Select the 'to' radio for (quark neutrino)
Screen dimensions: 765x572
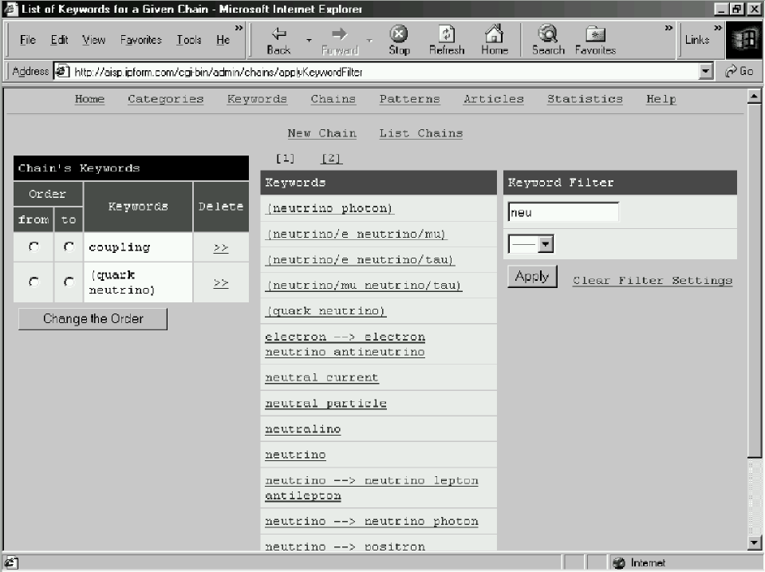69,282
